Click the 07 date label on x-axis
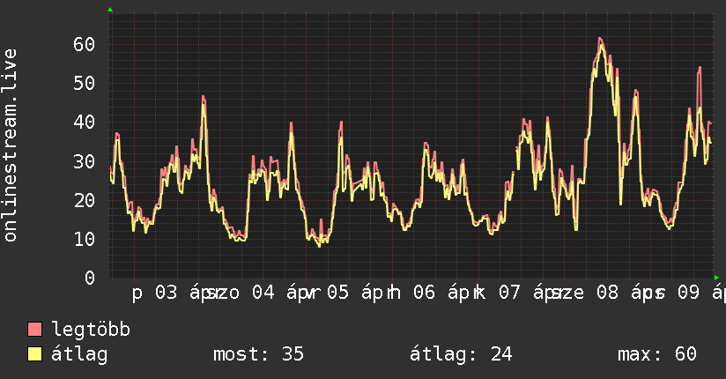 509,293
